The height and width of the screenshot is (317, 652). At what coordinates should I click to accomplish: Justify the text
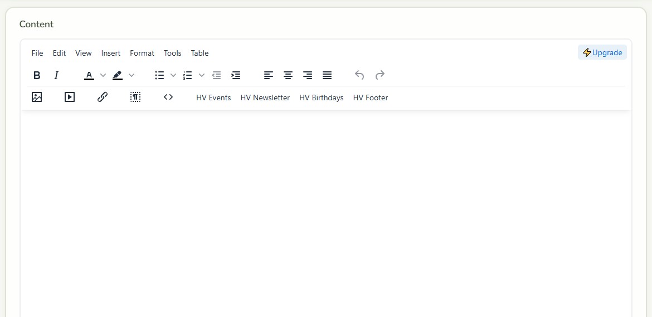click(327, 75)
